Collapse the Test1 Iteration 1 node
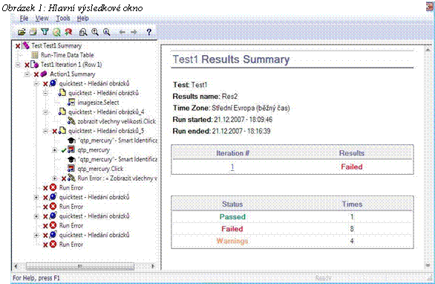Viewport: 435px width, 284px height. pyautogui.click(x=18, y=65)
